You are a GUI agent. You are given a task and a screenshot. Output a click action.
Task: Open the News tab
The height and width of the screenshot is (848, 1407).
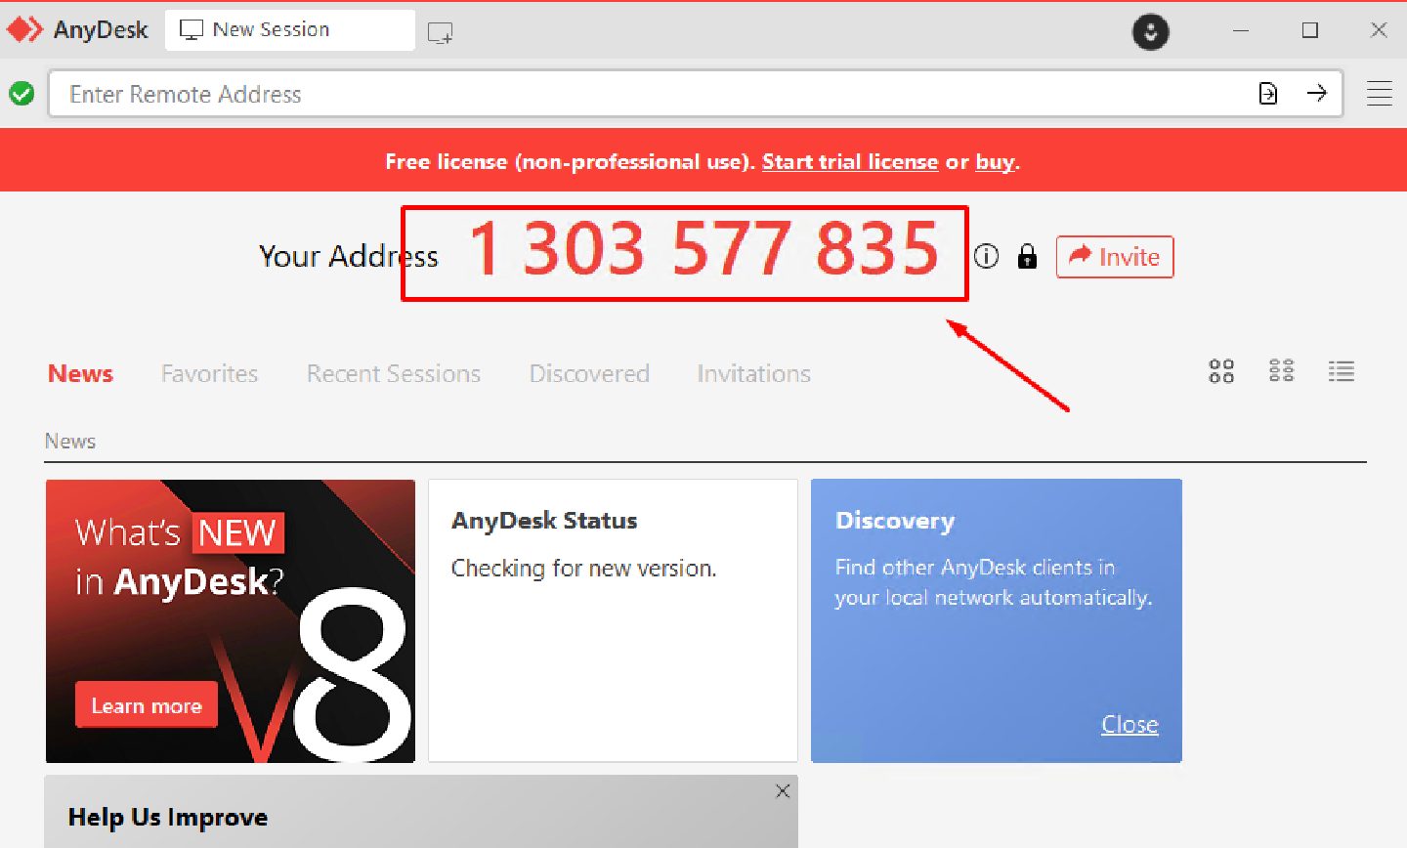click(x=80, y=373)
